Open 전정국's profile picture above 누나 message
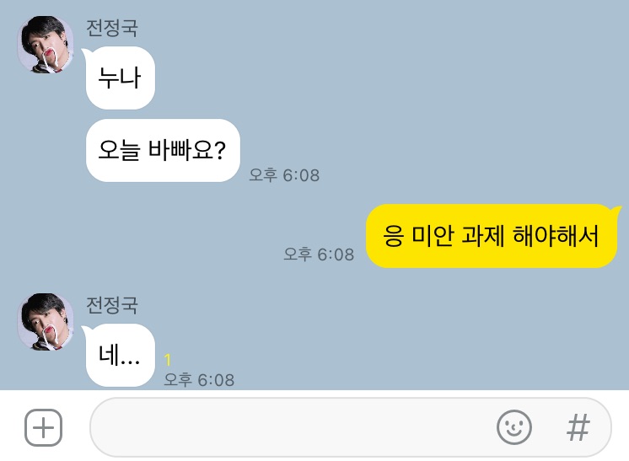Viewport: 629px width, 461px height. pos(46,45)
